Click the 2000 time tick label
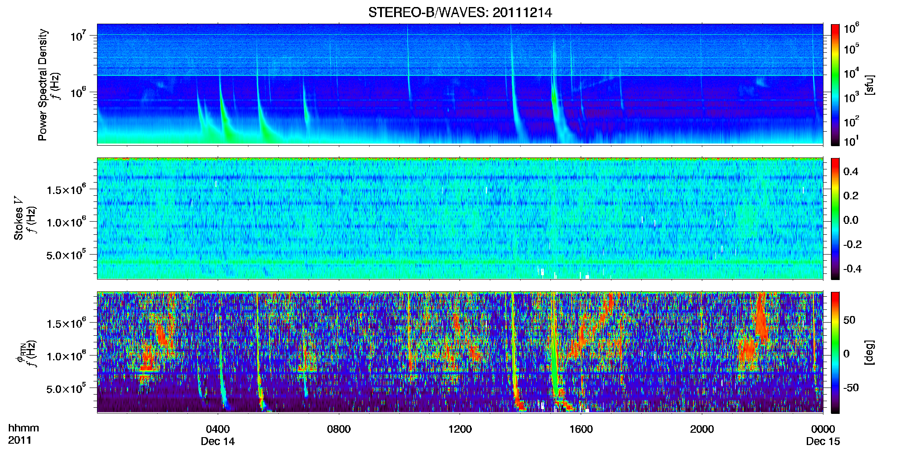The height and width of the screenshot is (474, 920). pyautogui.click(x=702, y=429)
